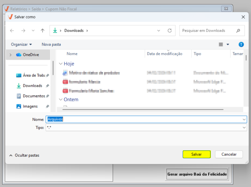Sort by Data de modificação column
Viewport: 251px width, 187px height.
pos(164,54)
